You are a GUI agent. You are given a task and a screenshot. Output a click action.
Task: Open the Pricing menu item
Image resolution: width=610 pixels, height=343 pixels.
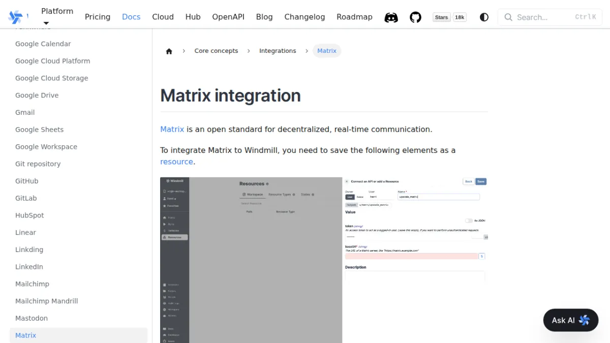[98, 17]
